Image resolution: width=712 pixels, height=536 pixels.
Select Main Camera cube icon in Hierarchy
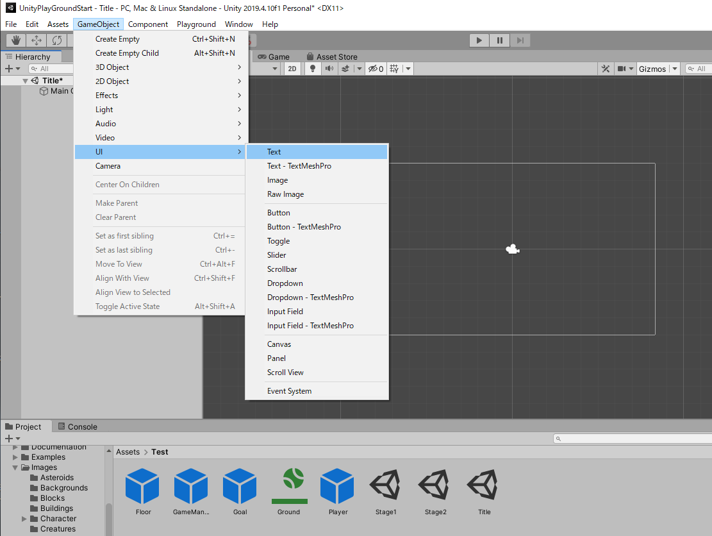pyautogui.click(x=44, y=91)
